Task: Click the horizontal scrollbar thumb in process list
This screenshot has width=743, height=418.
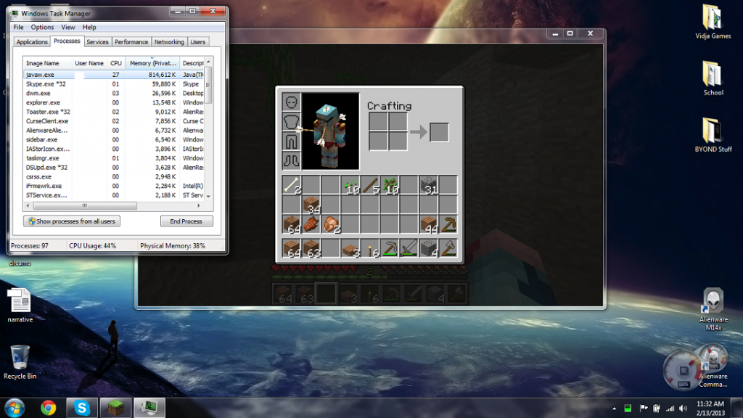Action: (85, 205)
